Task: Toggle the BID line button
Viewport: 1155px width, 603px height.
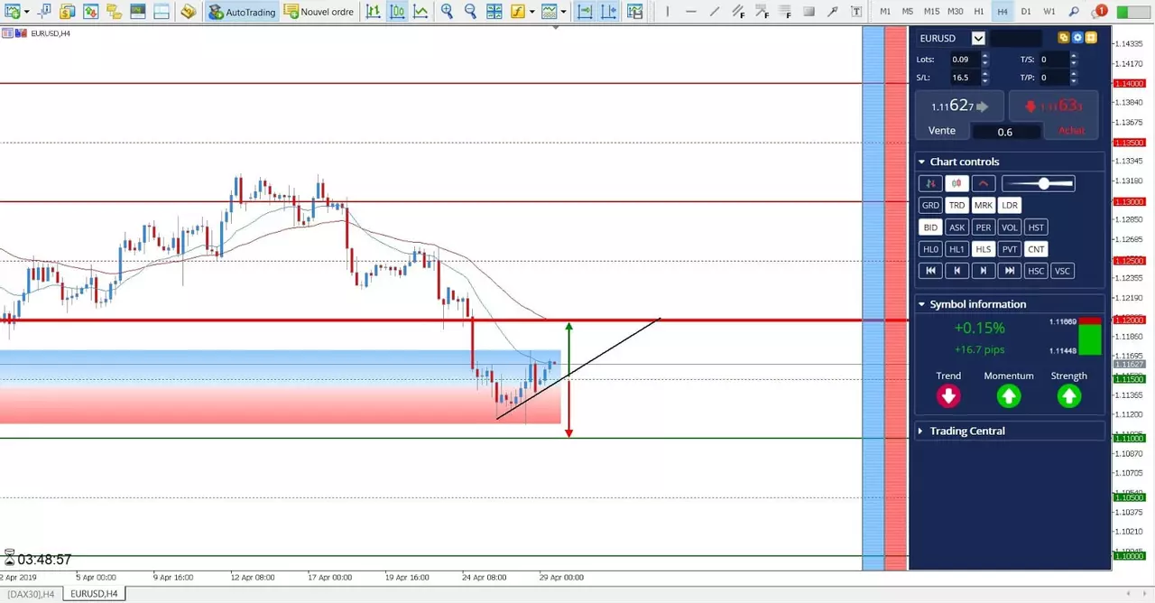Action: pyautogui.click(x=930, y=227)
